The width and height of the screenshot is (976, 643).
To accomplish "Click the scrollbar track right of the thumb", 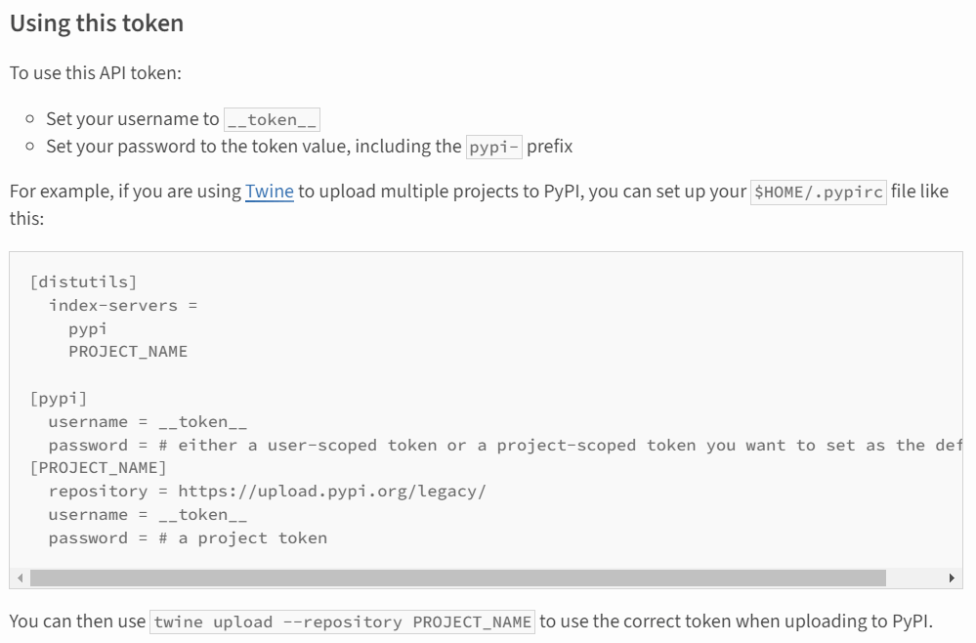I will pyautogui.click(x=915, y=579).
